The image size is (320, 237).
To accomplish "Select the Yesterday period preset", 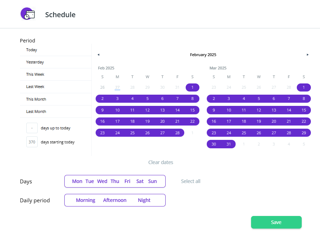I will [35, 62].
